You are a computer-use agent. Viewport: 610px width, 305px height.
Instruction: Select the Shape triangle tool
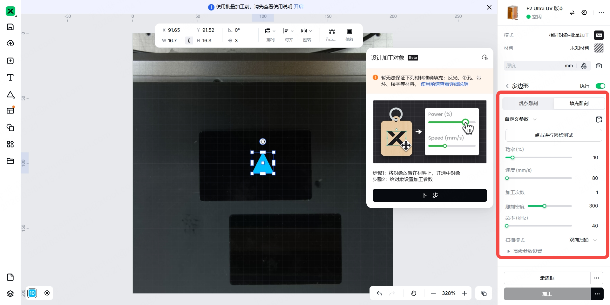point(10,94)
